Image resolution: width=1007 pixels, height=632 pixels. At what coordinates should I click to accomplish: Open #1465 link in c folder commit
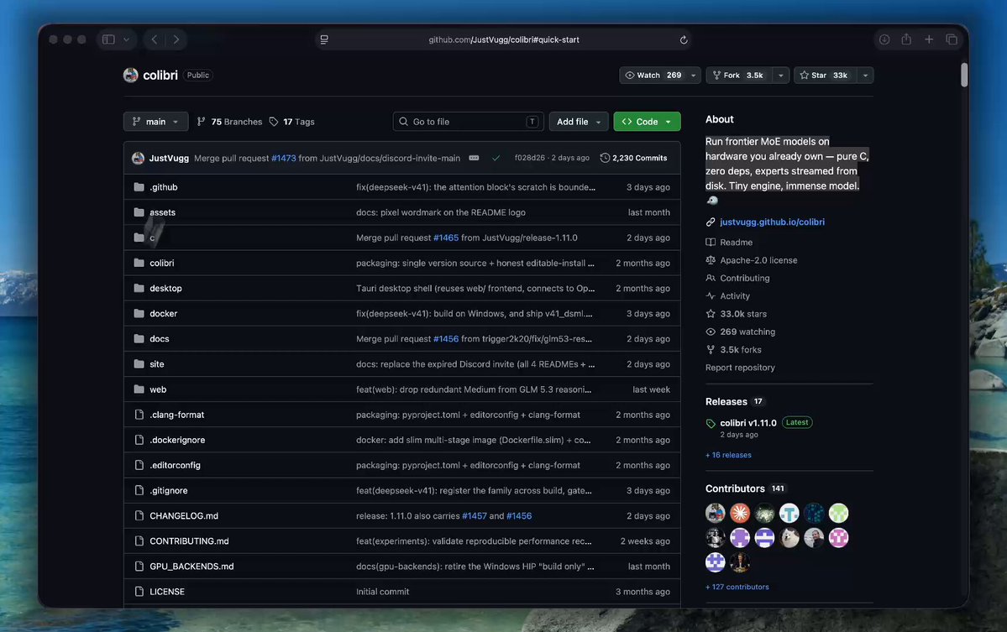click(x=446, y=238)
